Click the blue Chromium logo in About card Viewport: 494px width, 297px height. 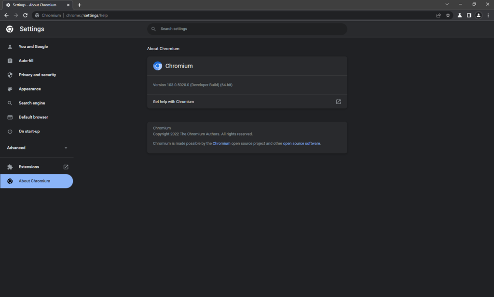[x=158, y=66]
